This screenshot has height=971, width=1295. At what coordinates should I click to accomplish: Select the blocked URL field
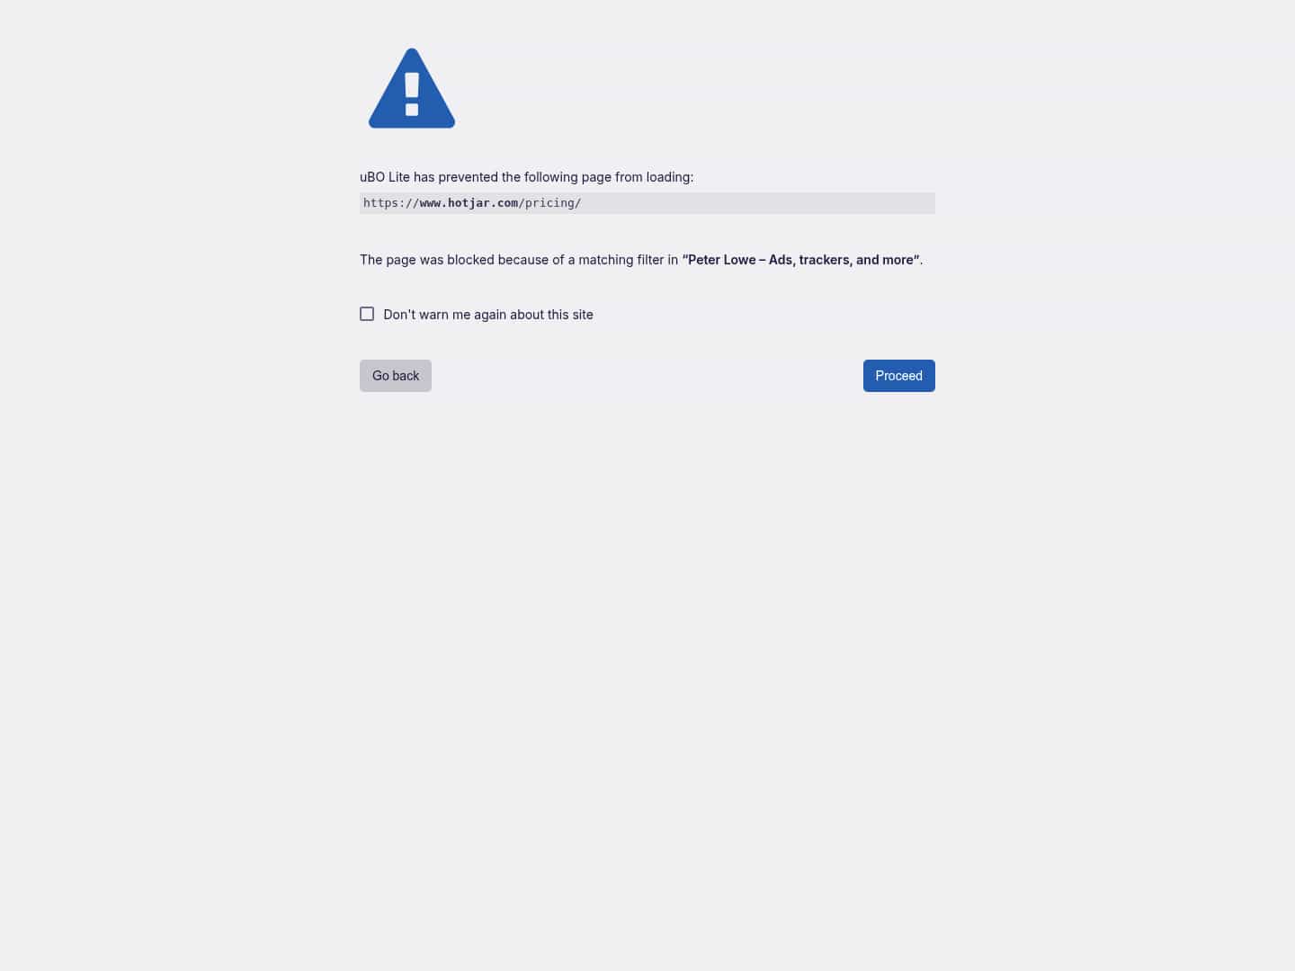click(647, 203)
